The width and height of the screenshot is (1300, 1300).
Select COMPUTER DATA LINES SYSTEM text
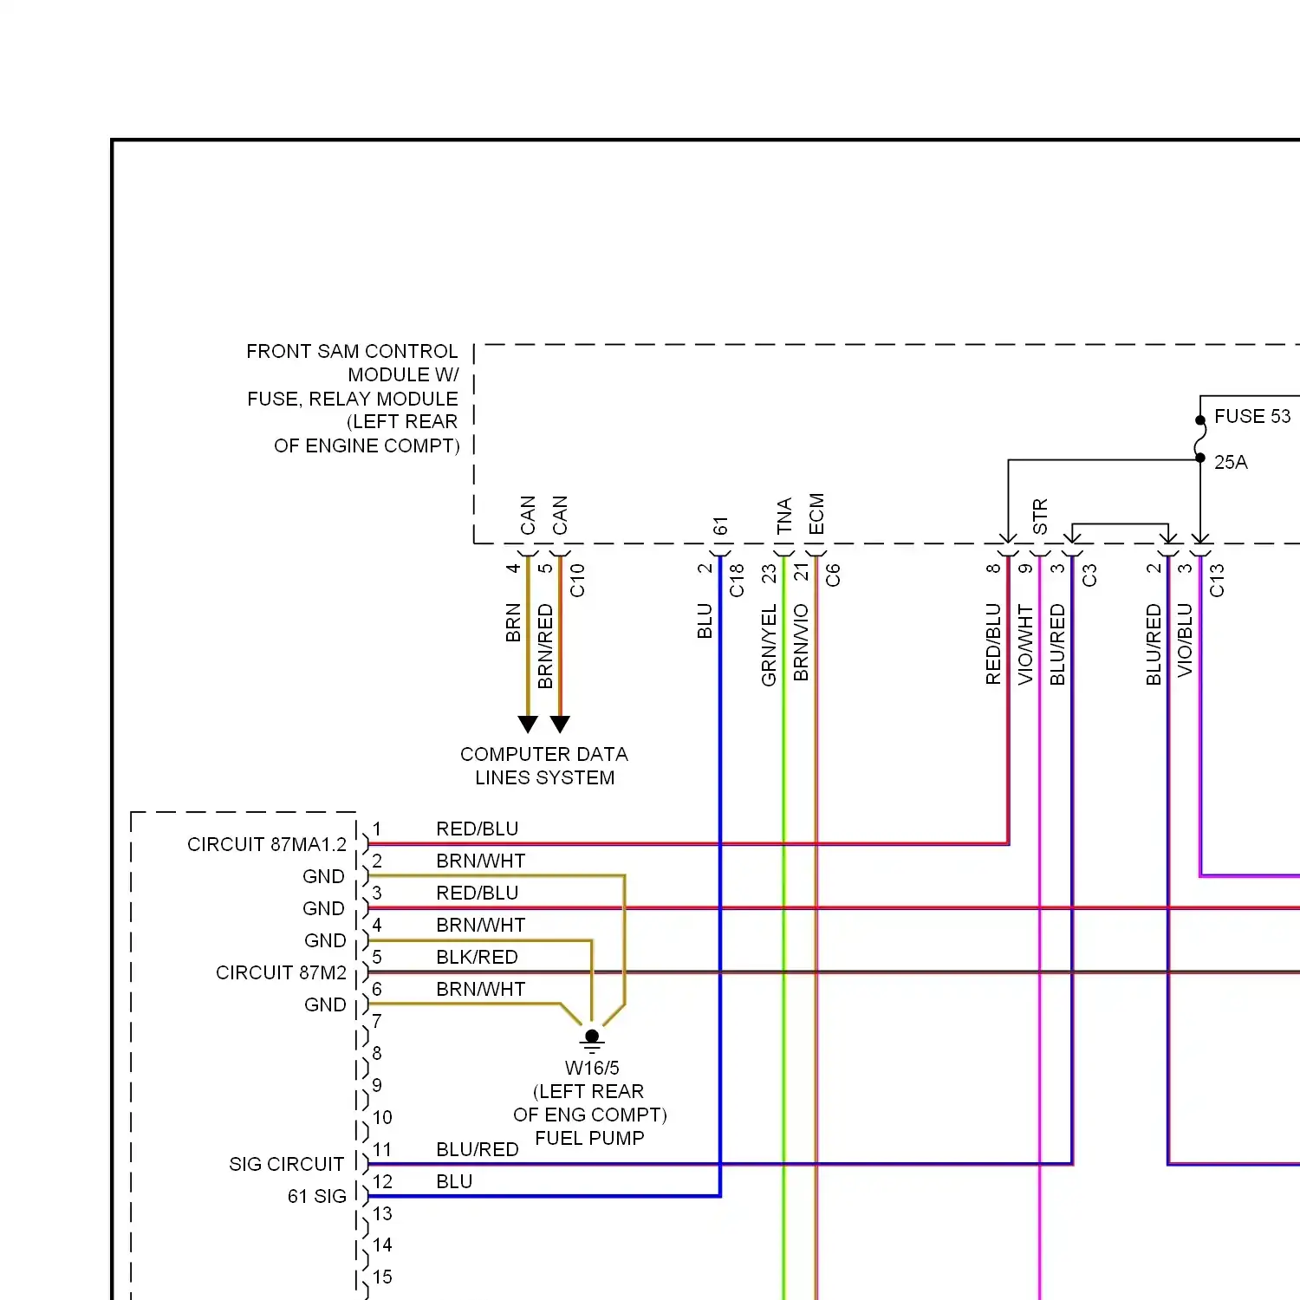click(x=544, y=766)
